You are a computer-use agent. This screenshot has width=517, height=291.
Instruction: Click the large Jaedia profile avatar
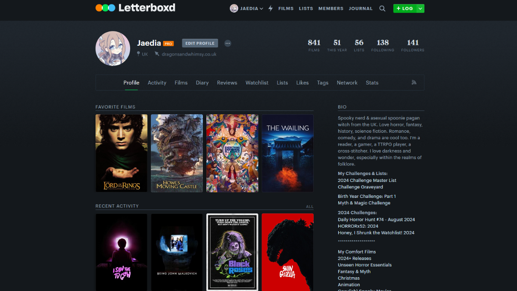(x=113, y=48)
